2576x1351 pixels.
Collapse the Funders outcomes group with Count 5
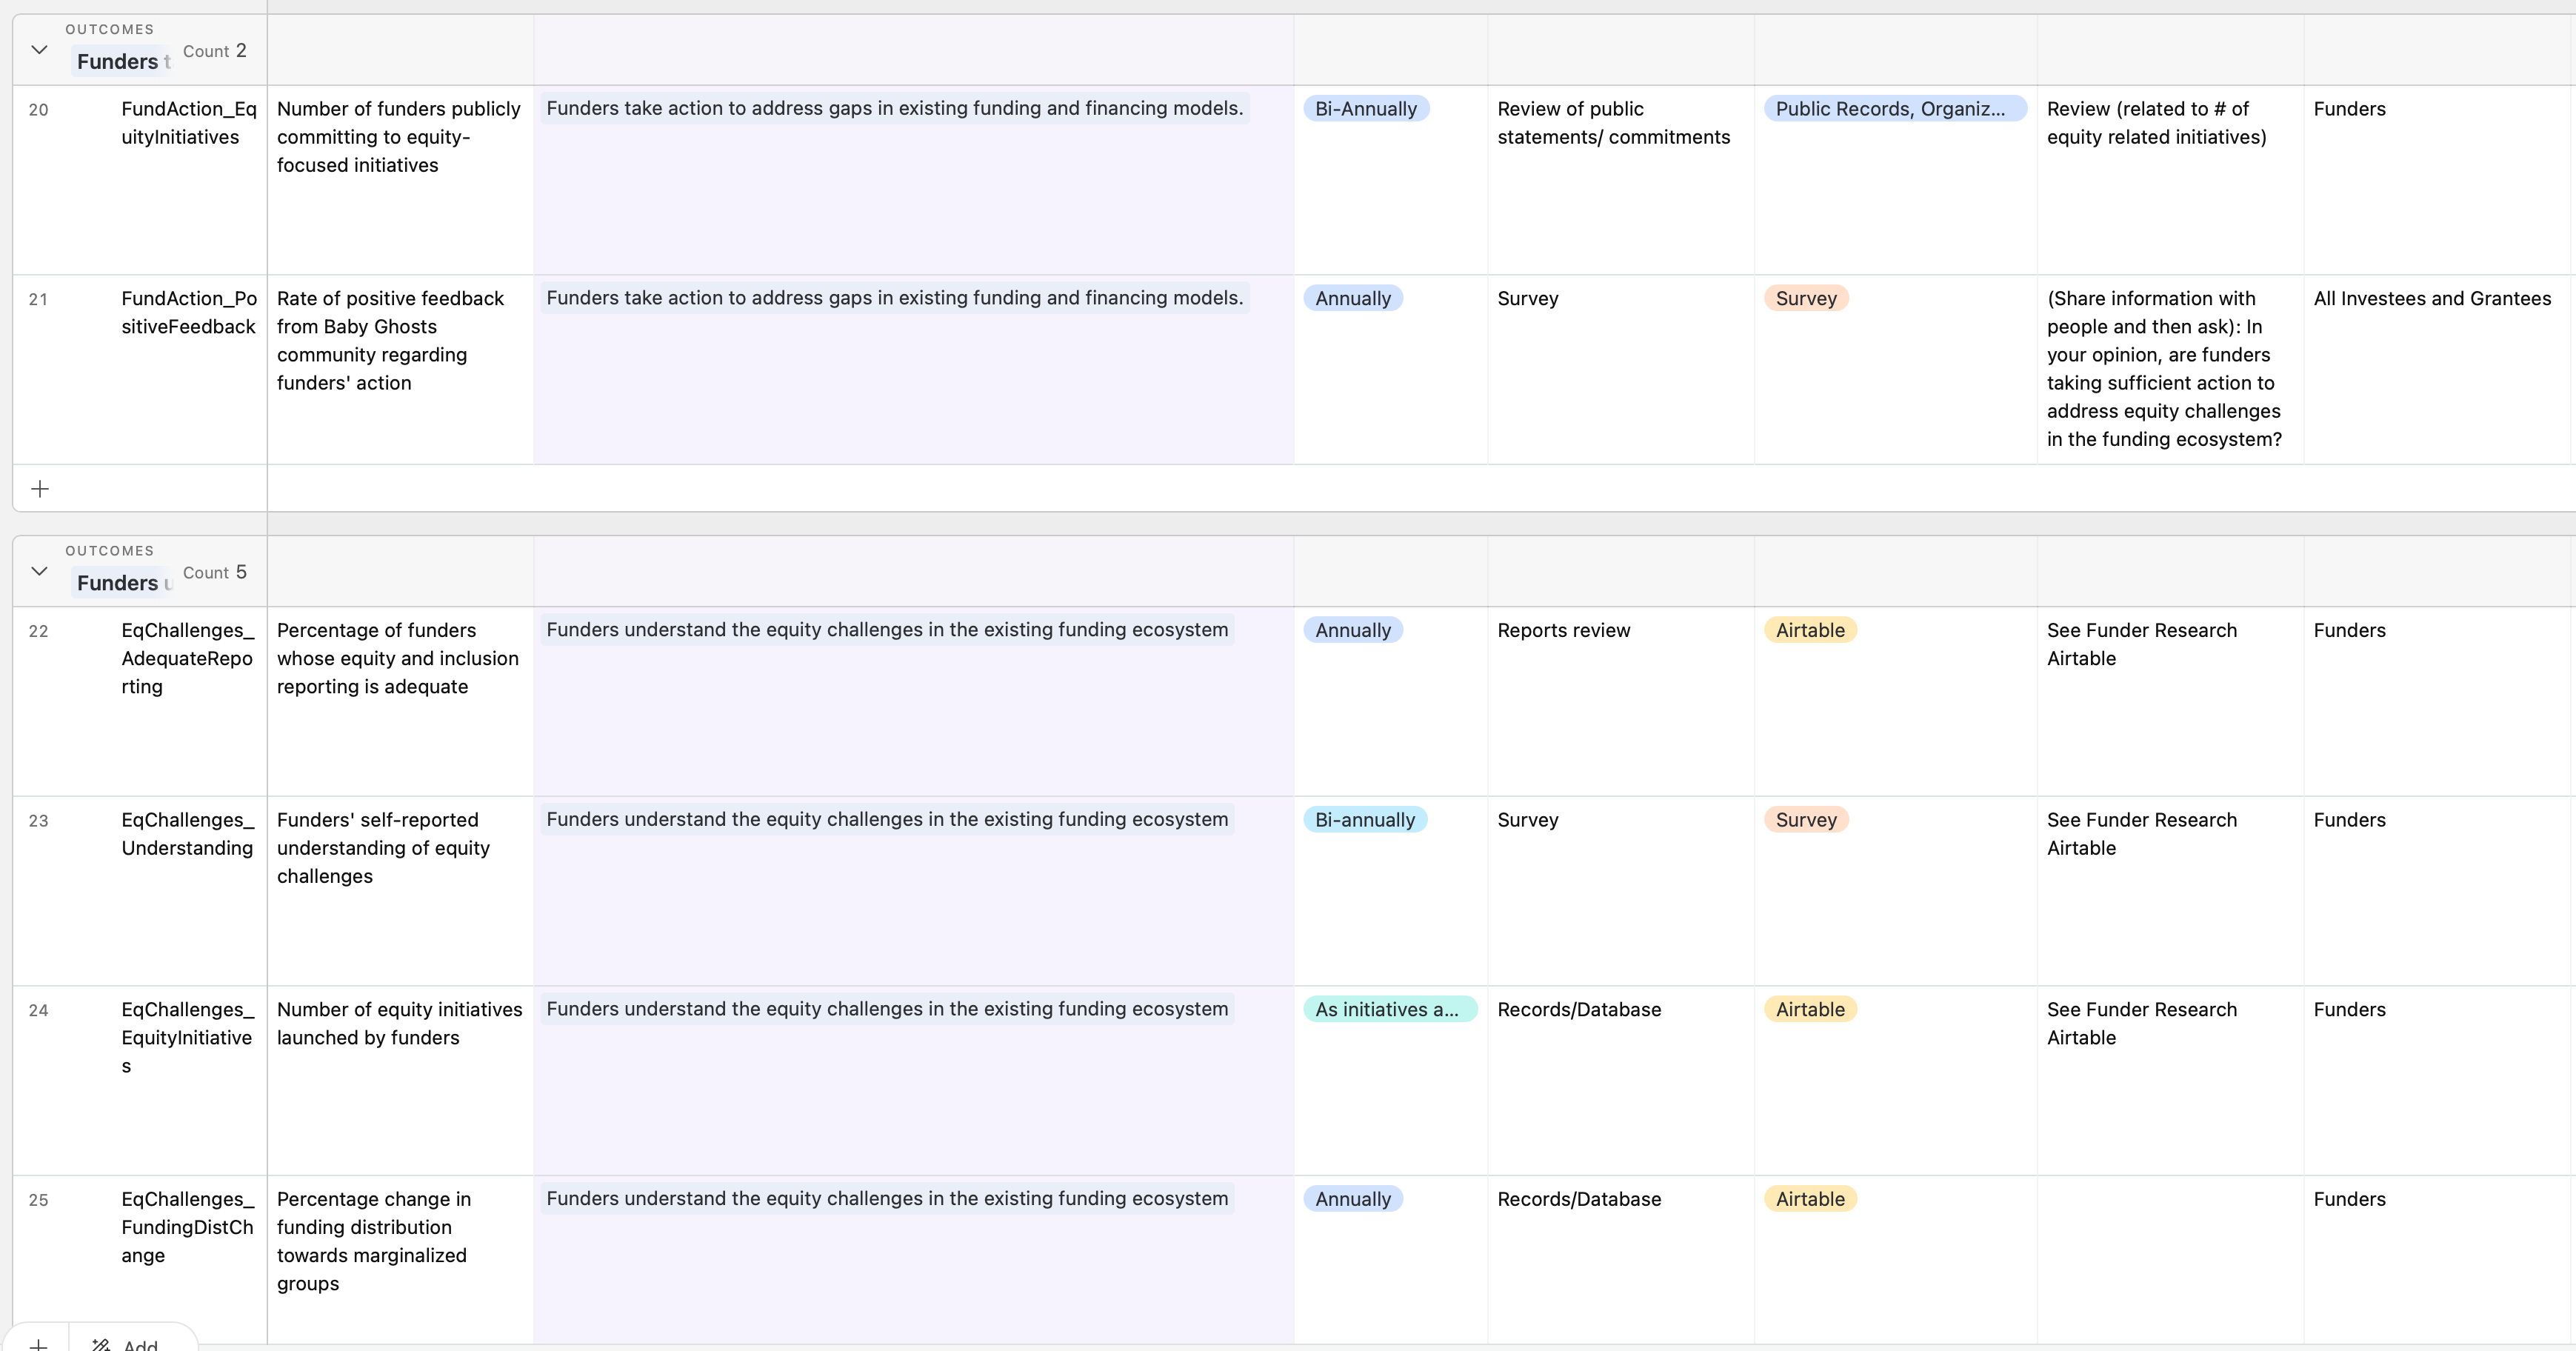(39, 570)
